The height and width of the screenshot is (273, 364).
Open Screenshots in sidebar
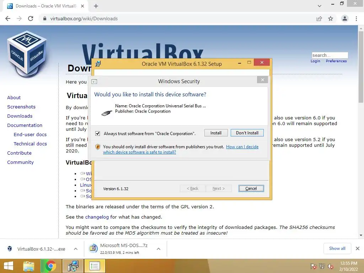point(21,107)
